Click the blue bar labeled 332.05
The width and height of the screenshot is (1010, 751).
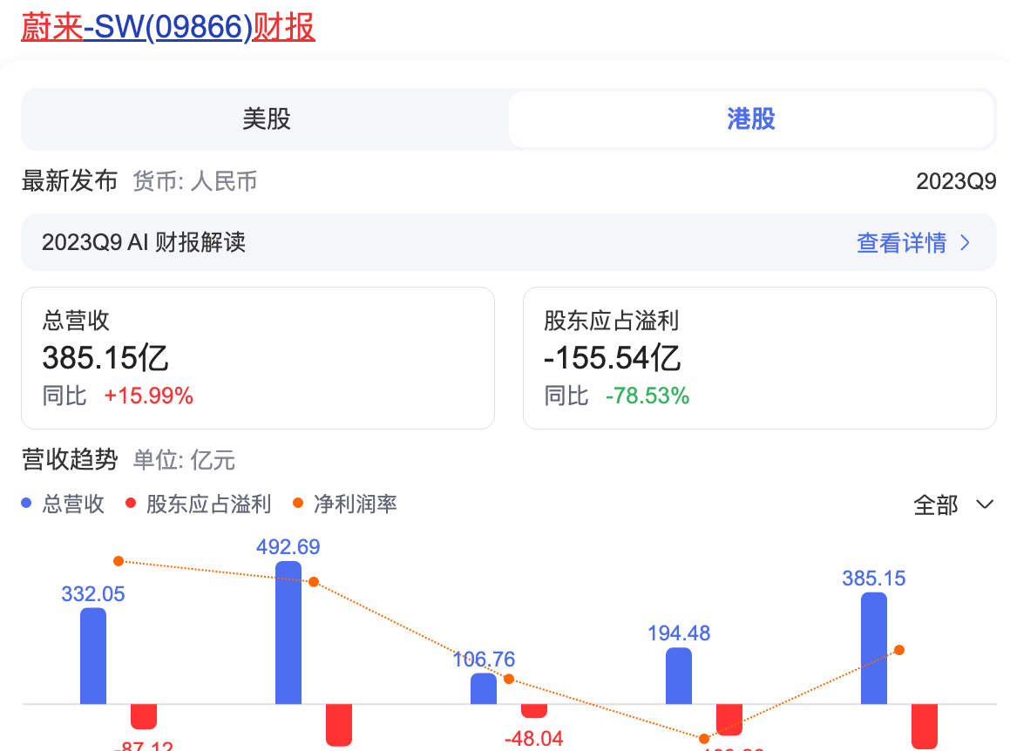pyautogui.click(x=93, y=656)
